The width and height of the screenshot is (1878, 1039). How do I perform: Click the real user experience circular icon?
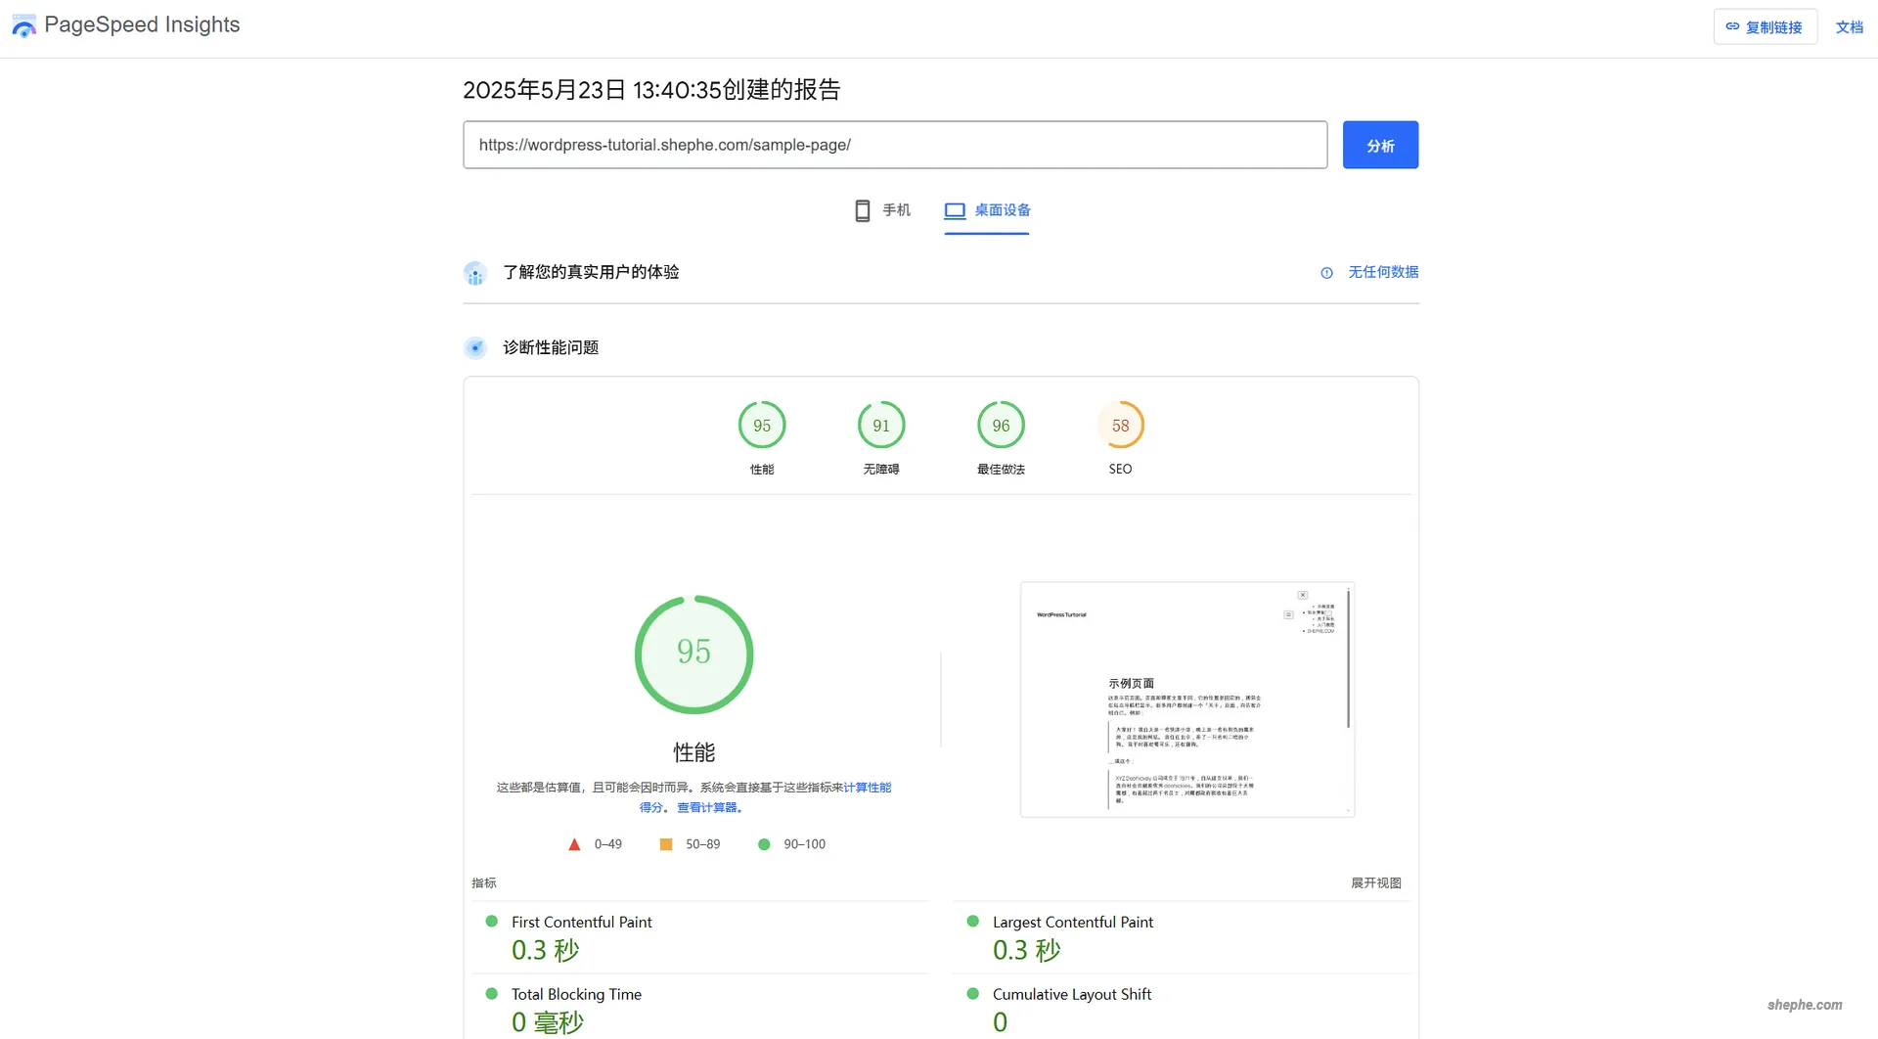point(475,273)
